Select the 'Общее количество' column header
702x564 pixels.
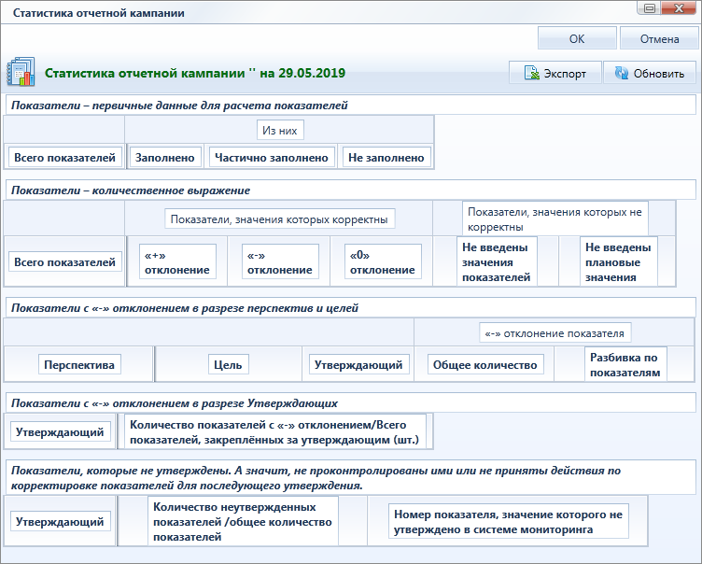pos(484,365)
